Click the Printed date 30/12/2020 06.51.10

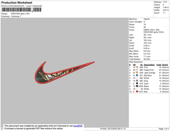click(116, 129)
